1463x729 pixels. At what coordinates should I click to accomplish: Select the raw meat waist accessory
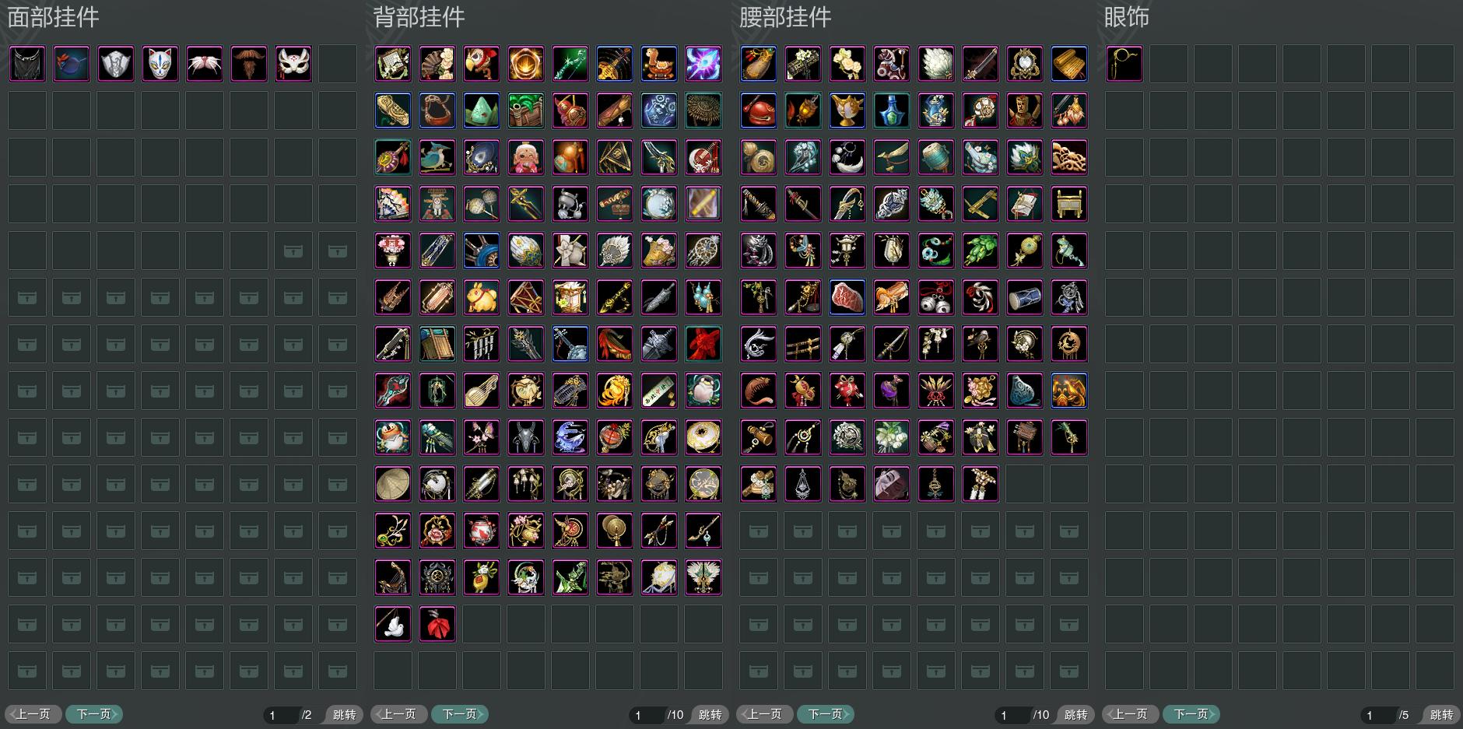(x=847, y=297)
